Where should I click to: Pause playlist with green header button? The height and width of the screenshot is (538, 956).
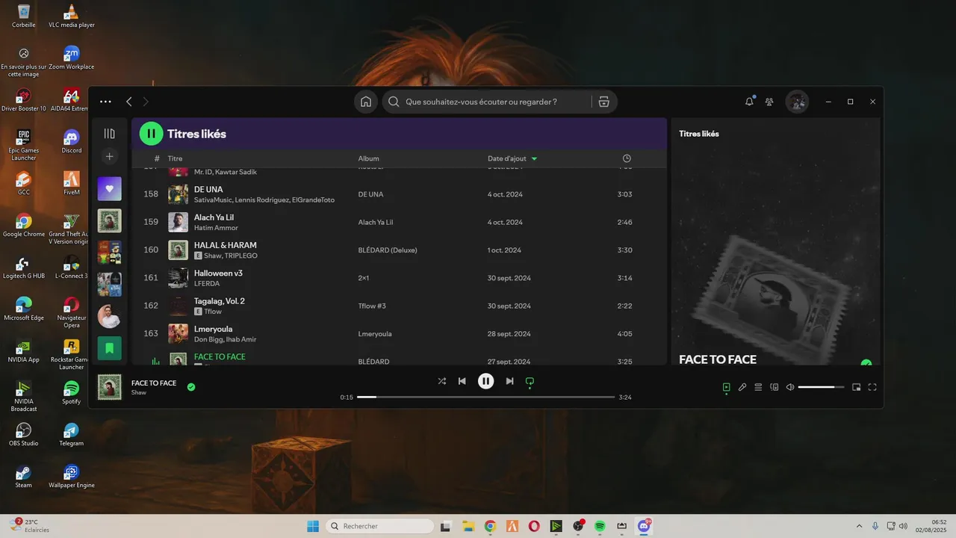[x=151, y=134]
